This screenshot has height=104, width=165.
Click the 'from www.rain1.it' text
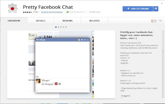(77, 12)
